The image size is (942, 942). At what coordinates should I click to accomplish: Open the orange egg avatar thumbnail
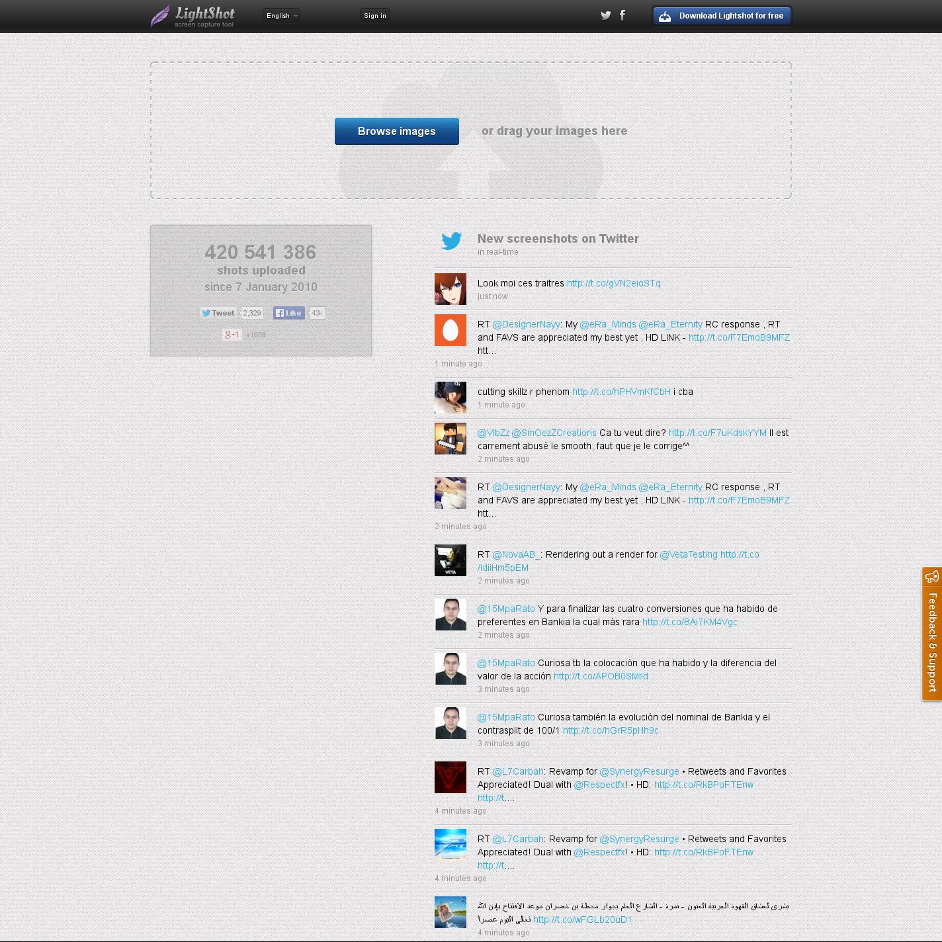[x=450, y=329]
